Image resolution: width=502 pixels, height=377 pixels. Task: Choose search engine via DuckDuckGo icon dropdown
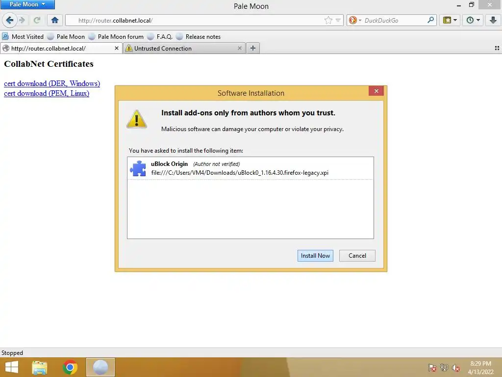click(355, 20)
